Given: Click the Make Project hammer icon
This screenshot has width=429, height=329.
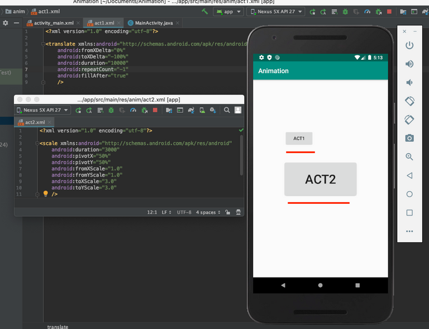Looking at the screenshot, I should point(204,12).
